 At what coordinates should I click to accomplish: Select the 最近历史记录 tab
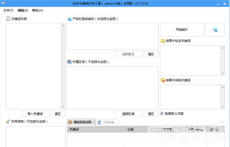(81, 122)
